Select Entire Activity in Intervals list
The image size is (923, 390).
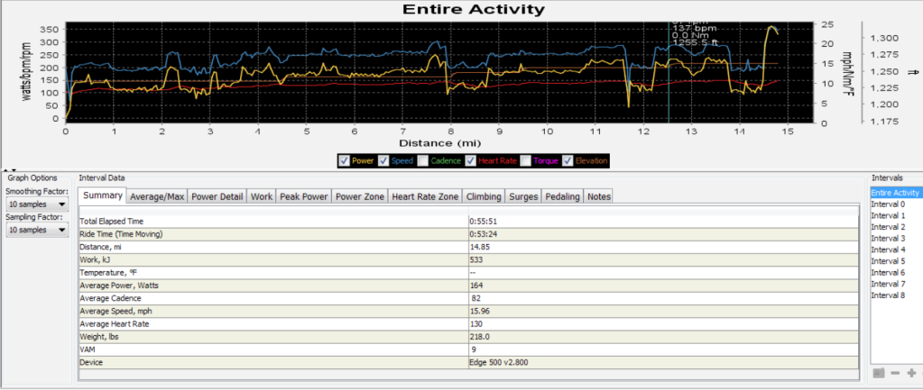pos(895,193)
